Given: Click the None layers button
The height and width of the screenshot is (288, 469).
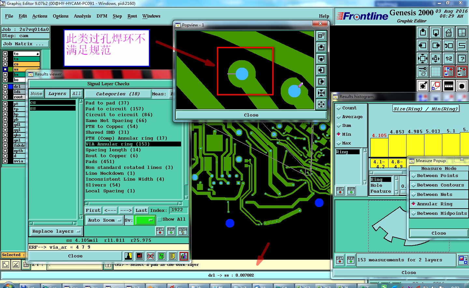Looking at the screenshot, I should (36, 93).
